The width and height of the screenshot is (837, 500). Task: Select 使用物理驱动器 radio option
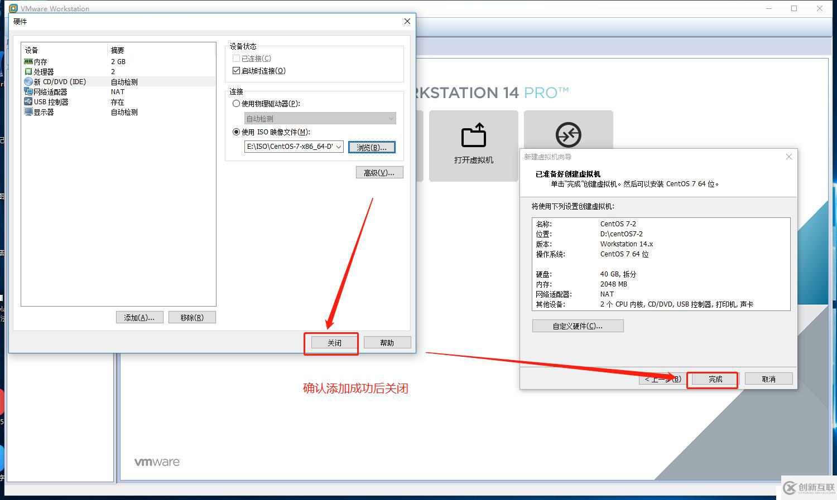(236, 104)
